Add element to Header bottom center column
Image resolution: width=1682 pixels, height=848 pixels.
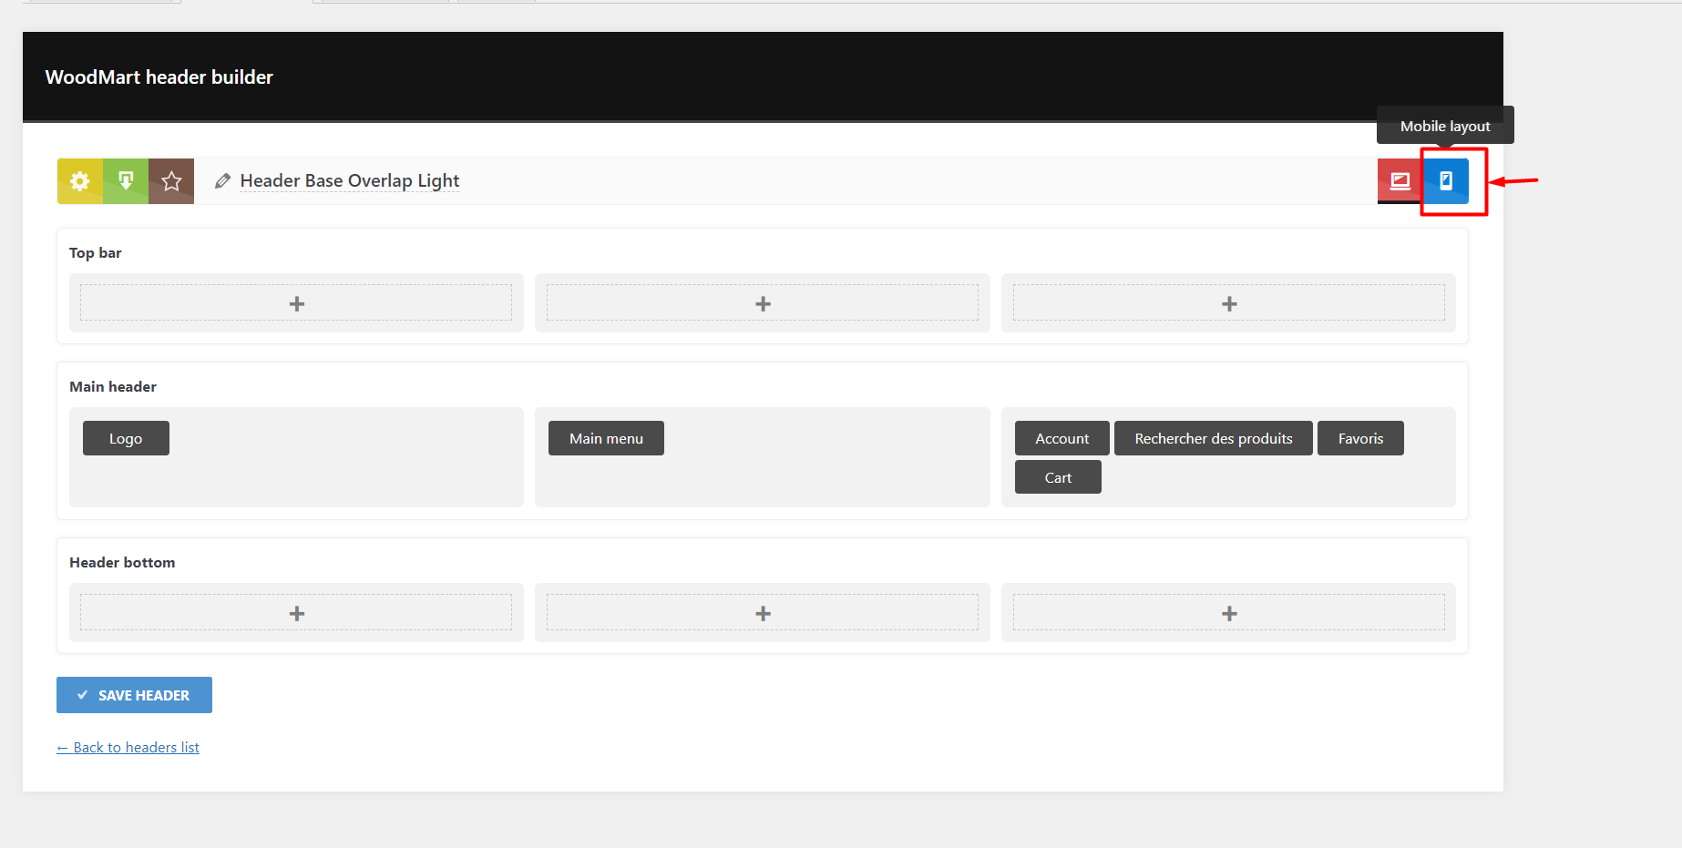(763, 613)
